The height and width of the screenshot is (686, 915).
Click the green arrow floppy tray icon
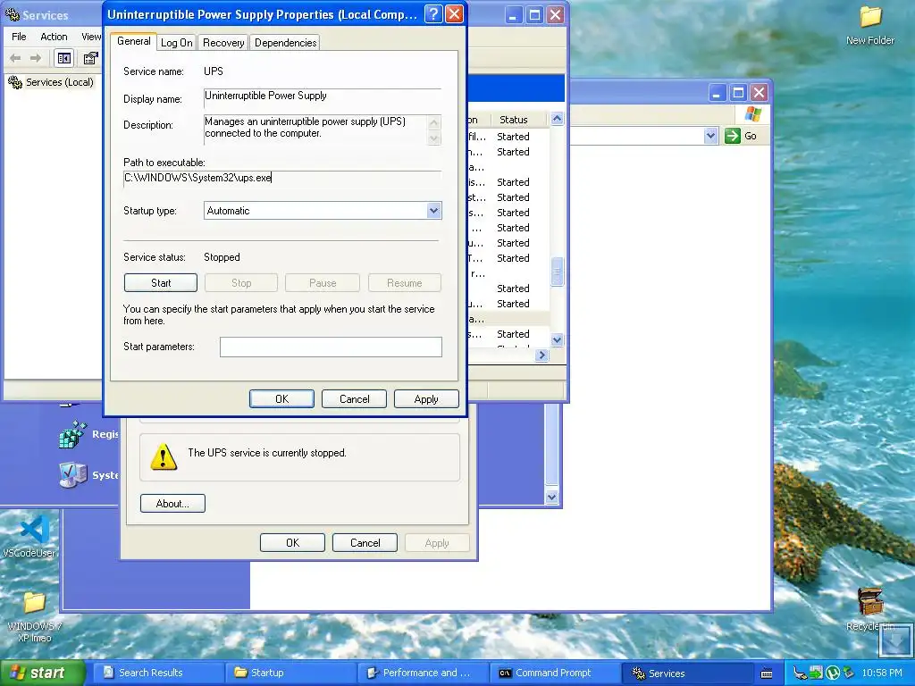(817, 673)
